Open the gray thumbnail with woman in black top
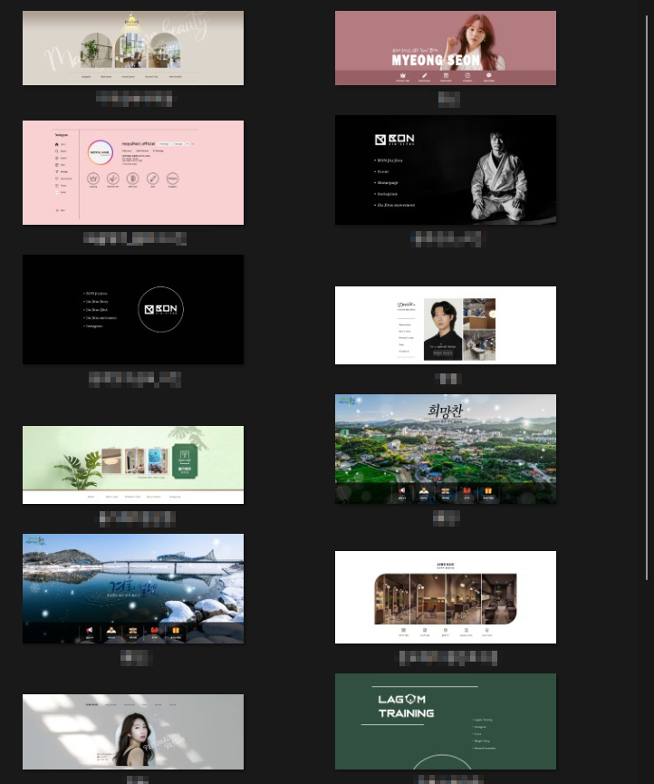The height and width of the screenshot is (784, 654). coord(133,731)
